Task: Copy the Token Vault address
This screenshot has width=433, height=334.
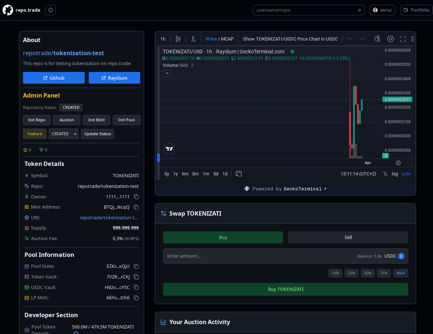Action: 136,277
